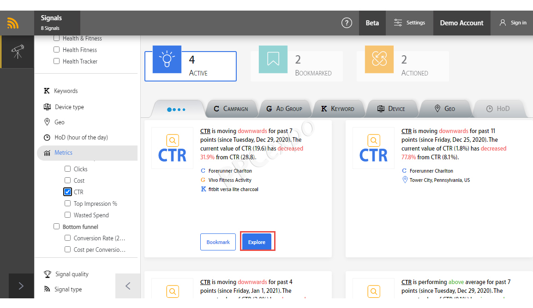The width and height of the screenshot is (533, 308).
Task: Open the telescope explore icon in sidebar
Action: 18,52
